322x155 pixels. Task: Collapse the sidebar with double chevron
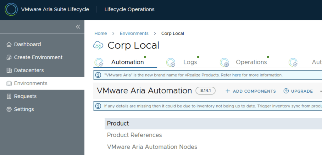coord(78,27)
